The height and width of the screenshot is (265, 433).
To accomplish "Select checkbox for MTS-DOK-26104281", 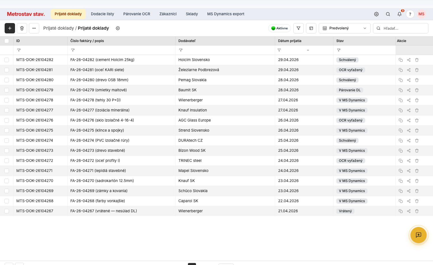I will tap(7, 70).
